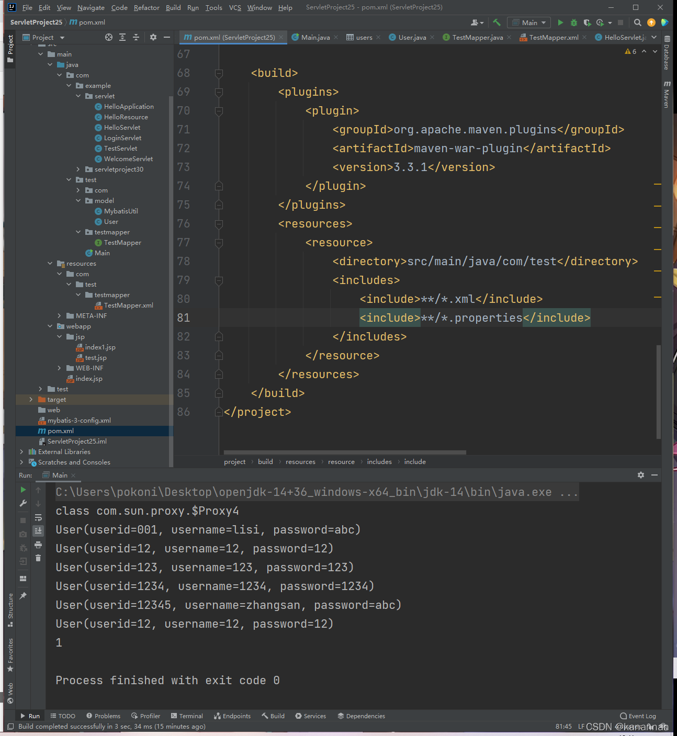Click the editor horizontal scrollbar

345,452
